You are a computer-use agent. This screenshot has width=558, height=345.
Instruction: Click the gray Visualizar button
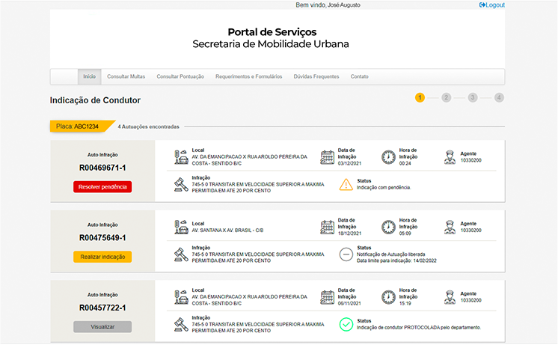tap(102, 327)
